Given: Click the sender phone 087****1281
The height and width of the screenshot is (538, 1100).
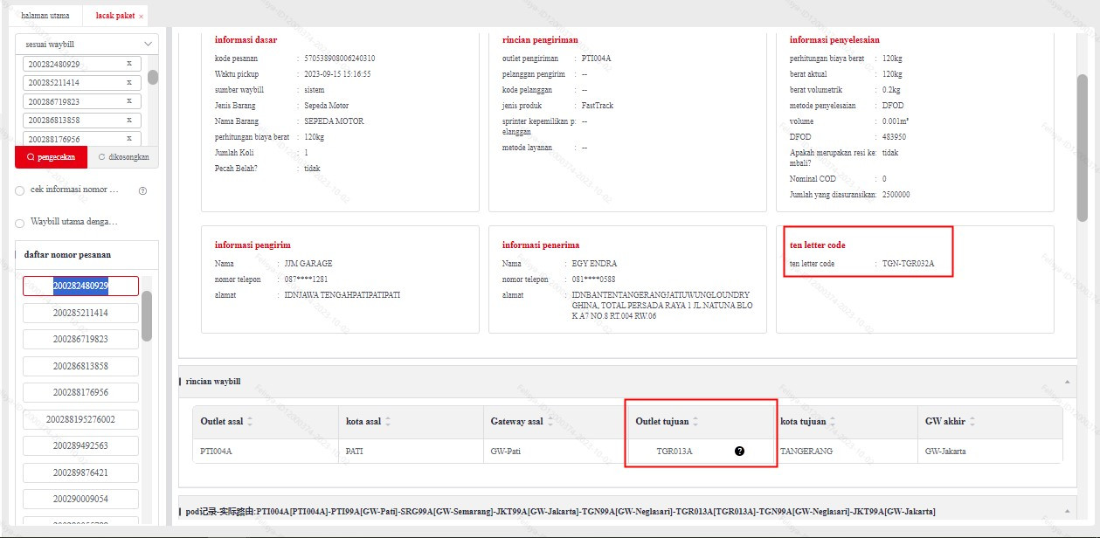Looking at the screenshot, I should 307,279.
